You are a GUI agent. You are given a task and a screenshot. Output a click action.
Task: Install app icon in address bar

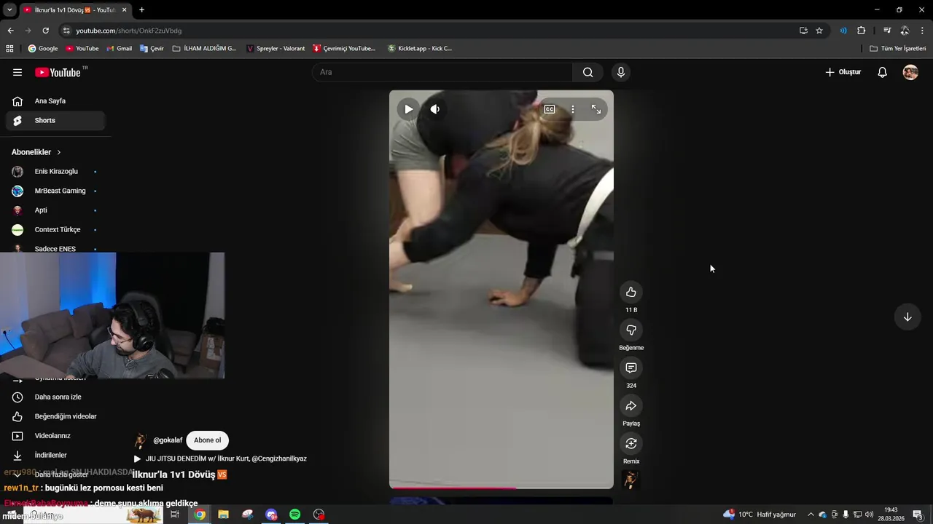tap(803, 31)
